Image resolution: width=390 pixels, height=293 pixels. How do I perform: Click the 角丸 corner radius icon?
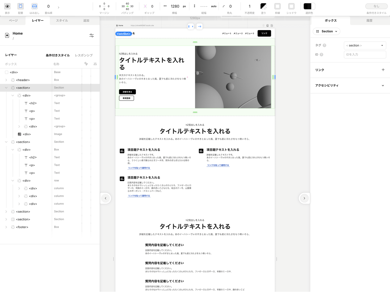(224, 6)
